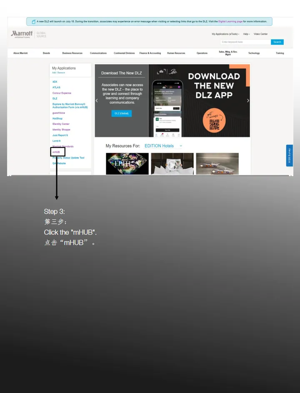Click Add under My Applications
The height and width of the screenshot is (393, 300).
(x=54, y=73)
